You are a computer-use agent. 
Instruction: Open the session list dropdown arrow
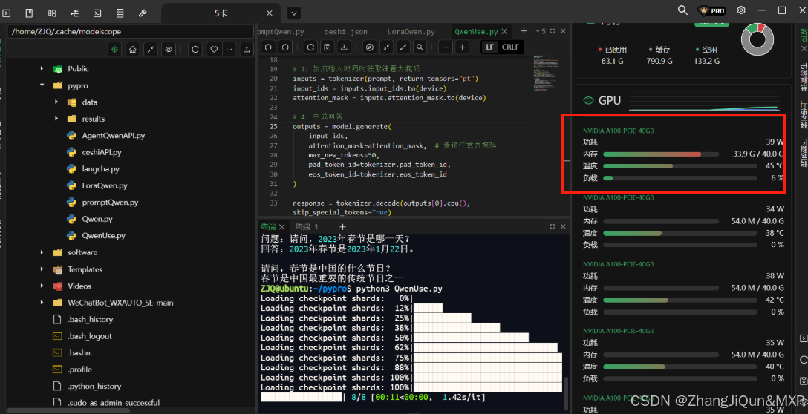(x=294, y=13)
